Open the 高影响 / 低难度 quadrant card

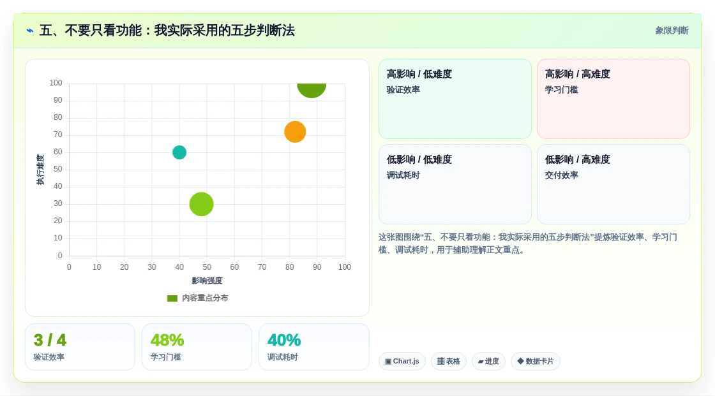point(455,99)
